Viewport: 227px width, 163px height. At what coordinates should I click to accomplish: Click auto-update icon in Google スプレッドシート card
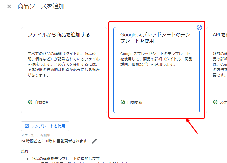point(123,102)
